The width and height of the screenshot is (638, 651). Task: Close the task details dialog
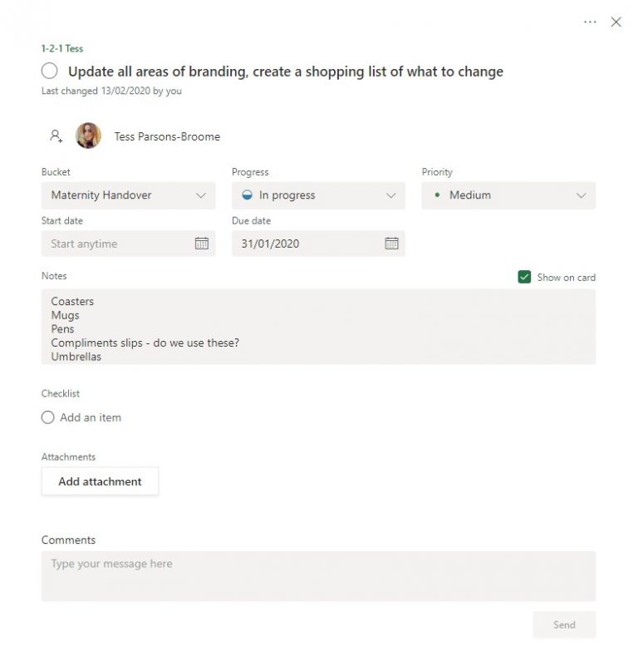click(616, 22)
